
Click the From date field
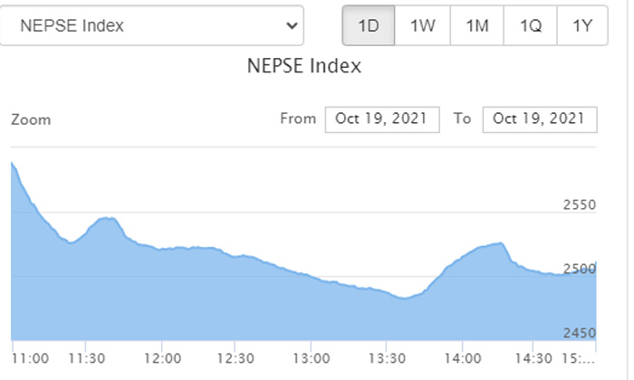[382, 119]
